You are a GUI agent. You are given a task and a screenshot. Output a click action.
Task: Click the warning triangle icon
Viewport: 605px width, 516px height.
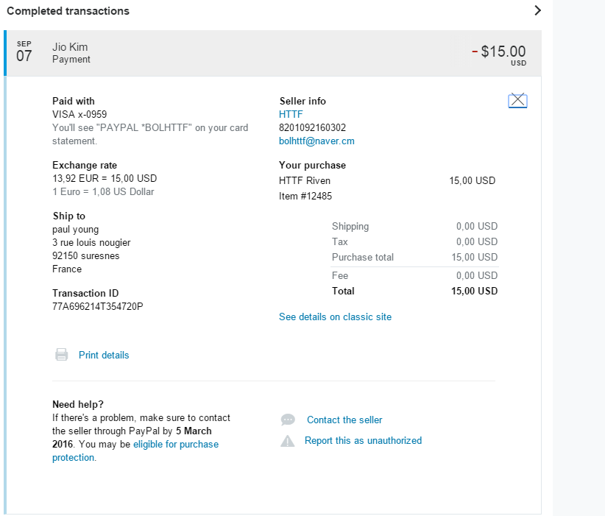coord(288,441)
